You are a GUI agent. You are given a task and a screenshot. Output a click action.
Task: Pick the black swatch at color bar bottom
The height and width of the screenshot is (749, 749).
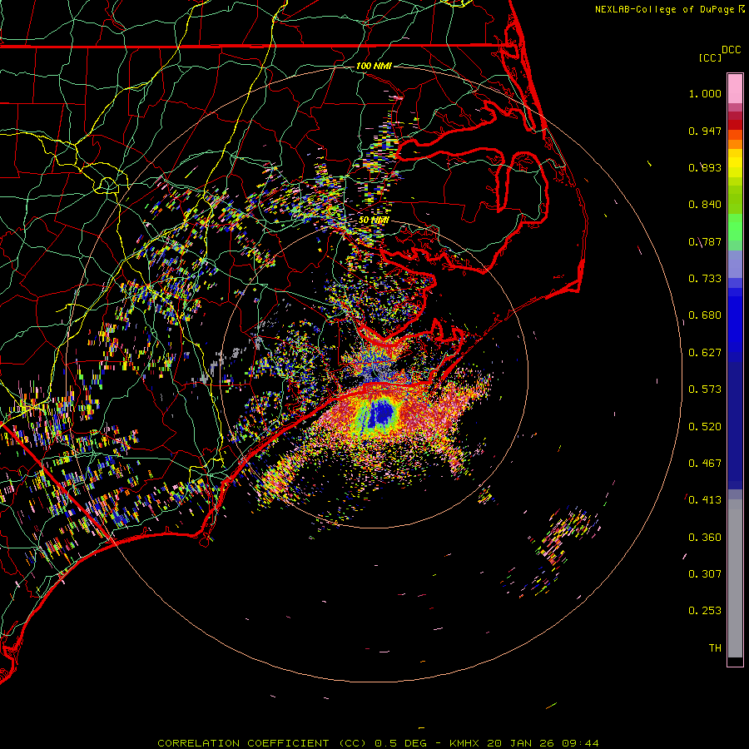click(x=735, y=661)
